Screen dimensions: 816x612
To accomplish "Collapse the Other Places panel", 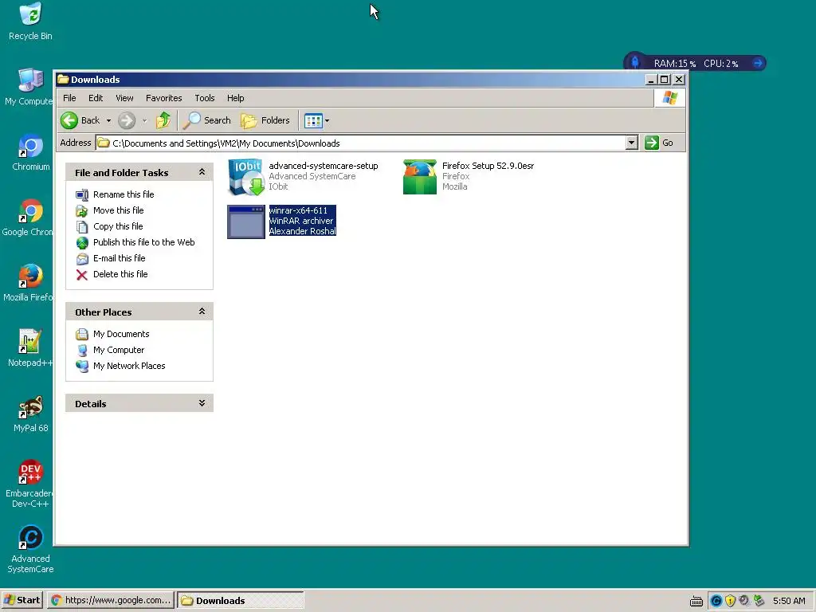I will [x=202, y=312].
